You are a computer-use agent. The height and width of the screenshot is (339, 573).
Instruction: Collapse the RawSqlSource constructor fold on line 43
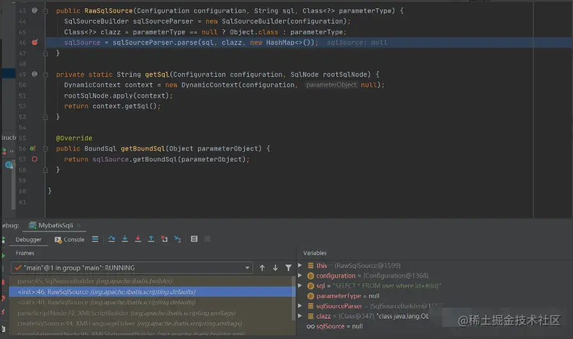46,11
